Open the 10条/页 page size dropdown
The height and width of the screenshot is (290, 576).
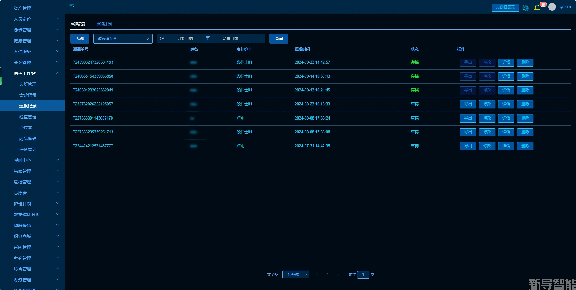pyautogui.click(x=296, y=275)
